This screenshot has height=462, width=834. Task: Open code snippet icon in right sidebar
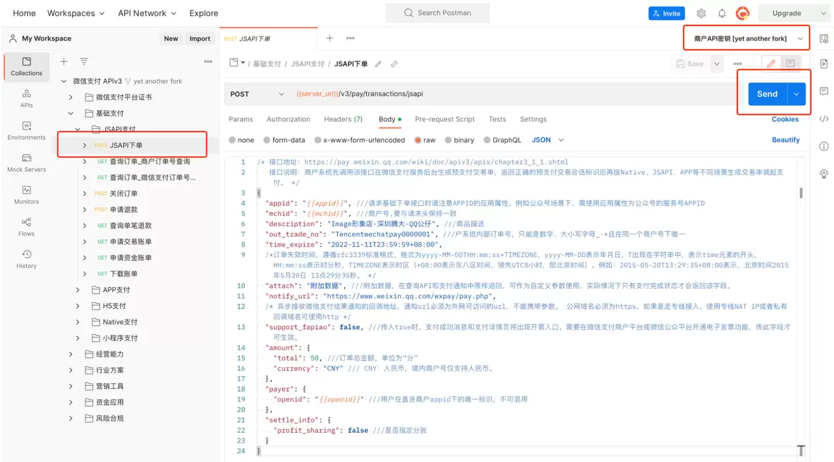point(824,118)
